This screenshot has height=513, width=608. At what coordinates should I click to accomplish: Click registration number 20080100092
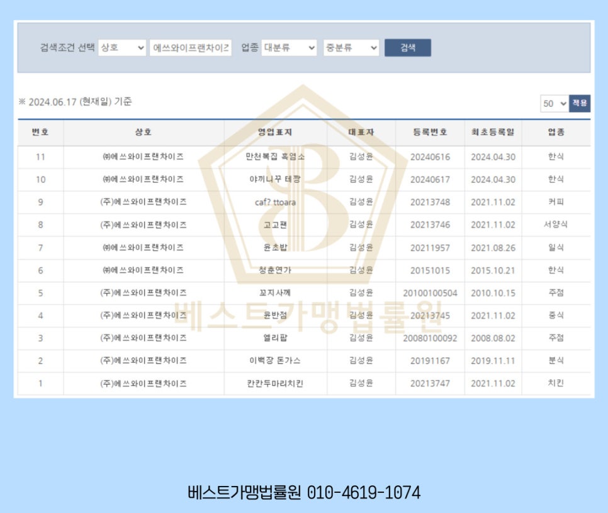430,338
